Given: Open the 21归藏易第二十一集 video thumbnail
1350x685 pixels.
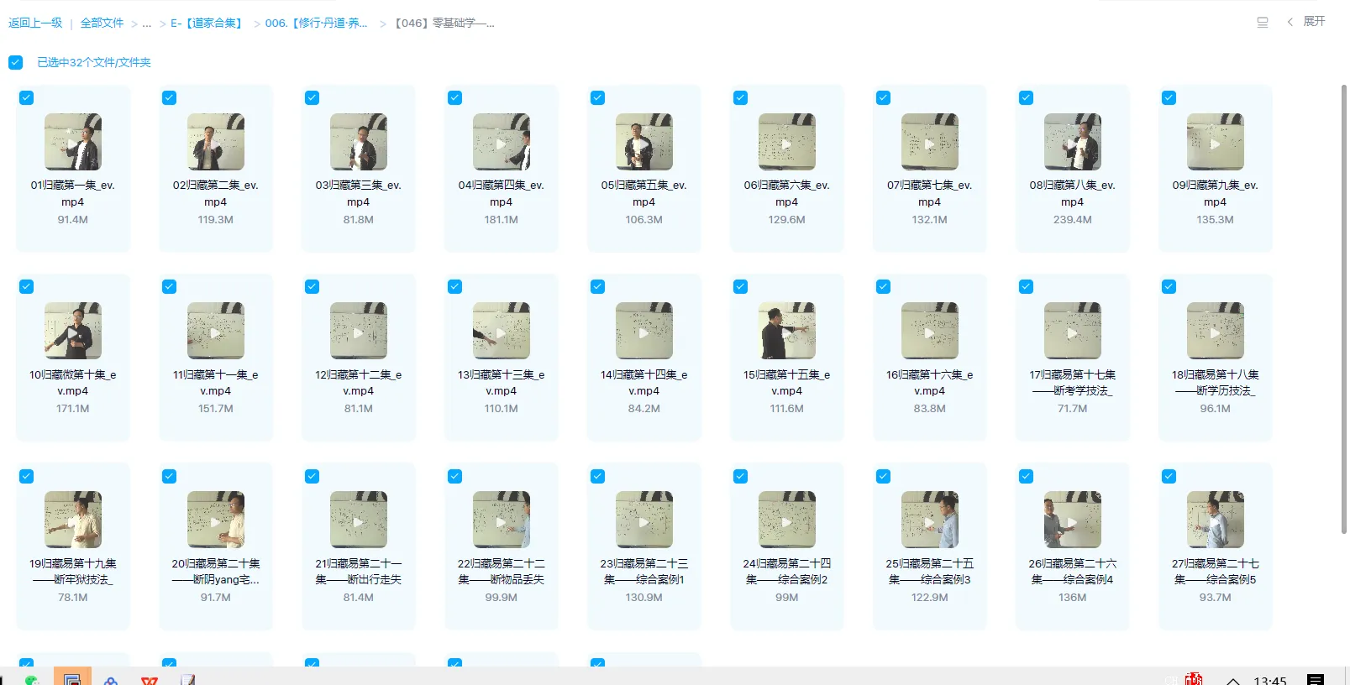Looking at the screenshot, I should coord(359,520).
